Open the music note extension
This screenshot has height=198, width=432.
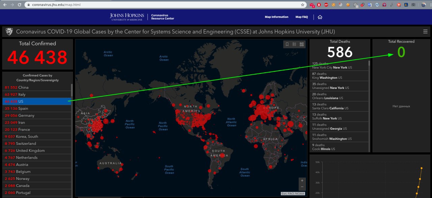pos(391,5)
